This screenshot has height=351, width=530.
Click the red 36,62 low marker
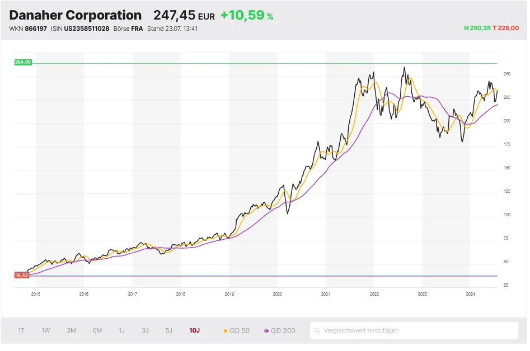[x=22, y=276]
